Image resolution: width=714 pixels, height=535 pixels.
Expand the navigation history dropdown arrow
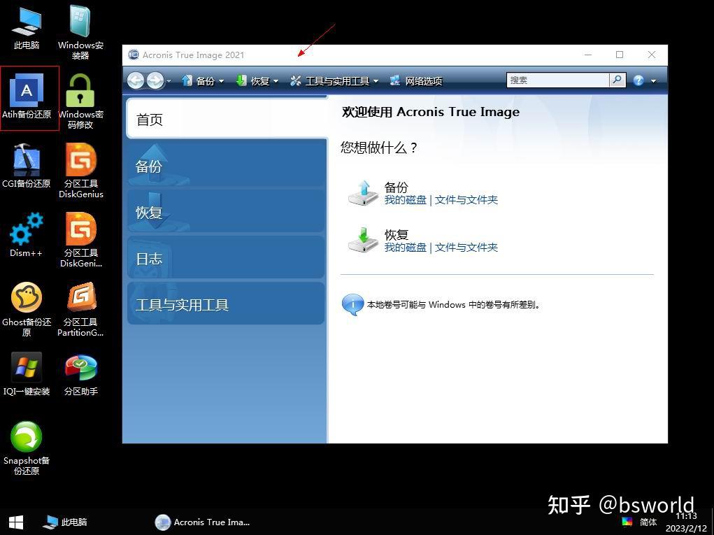[169, 81]
